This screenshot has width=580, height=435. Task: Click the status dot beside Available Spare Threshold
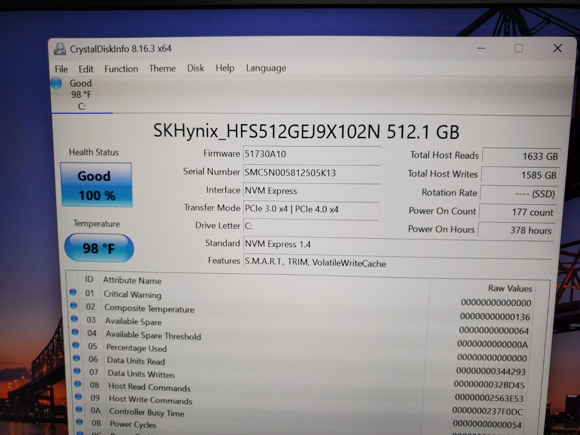[75, 332]
